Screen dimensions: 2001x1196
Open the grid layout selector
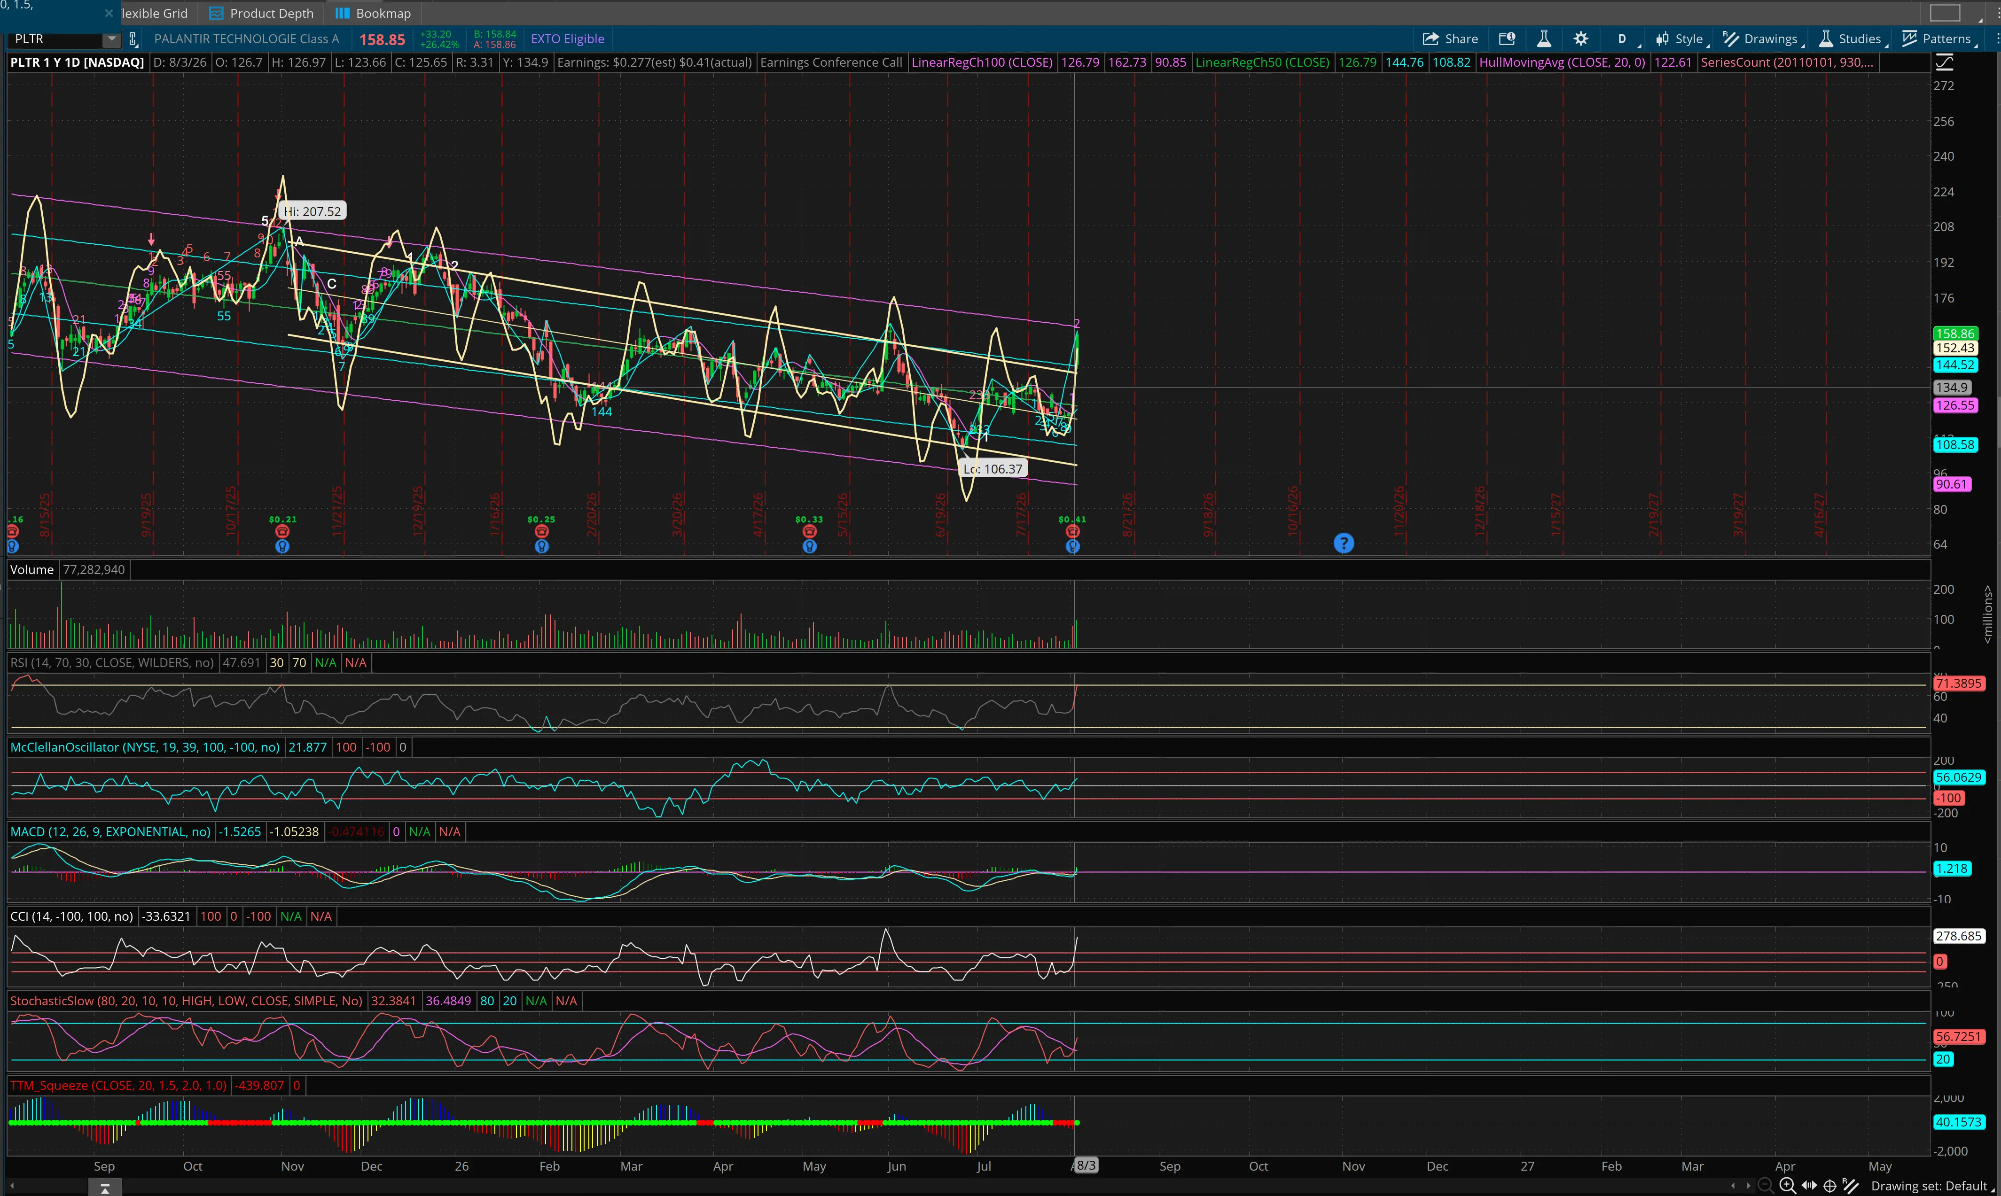pos(1945,13)
